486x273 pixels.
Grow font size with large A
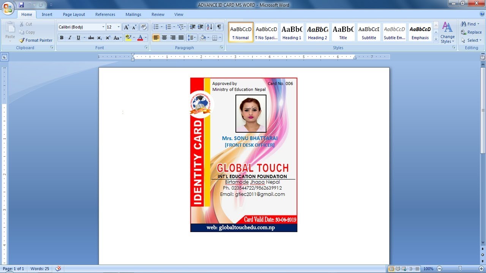tap(126, 27)
